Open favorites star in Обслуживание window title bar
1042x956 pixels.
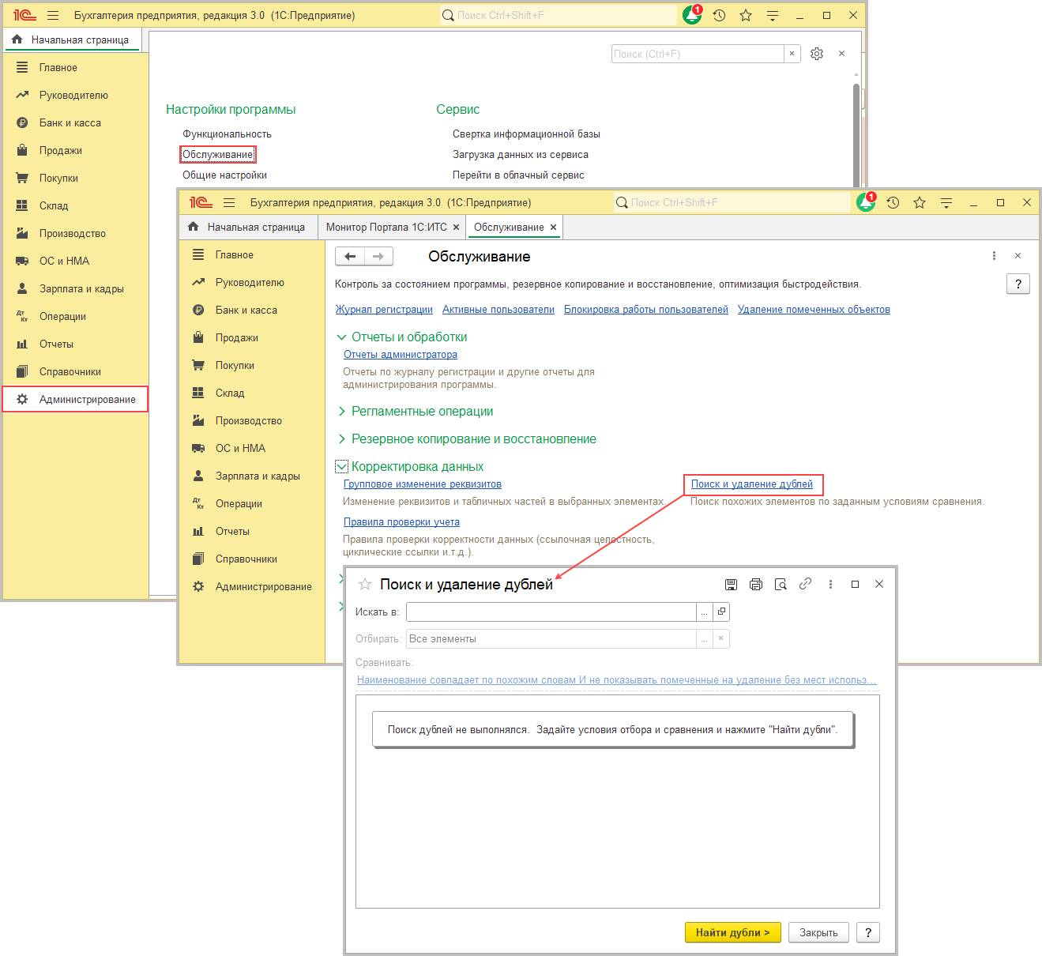pyautogui.click(x=920, y=202)
